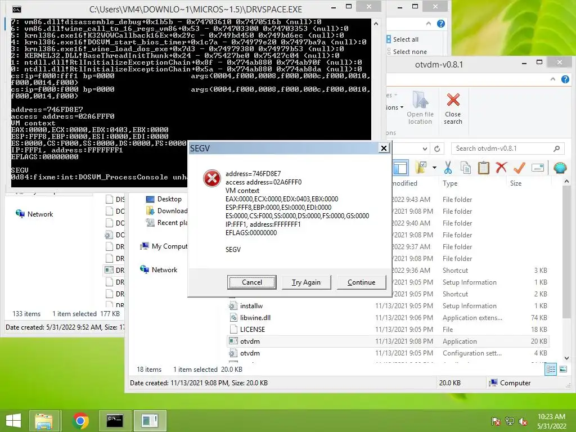This screenshot has width=576, height=432.
Task: Click the muted volume tray icon
Action: pyautogui.click(x=523, y=421)
